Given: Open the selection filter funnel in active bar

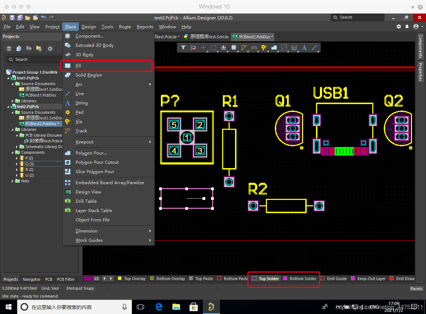Looking at the screenshot, I should 183,48.
